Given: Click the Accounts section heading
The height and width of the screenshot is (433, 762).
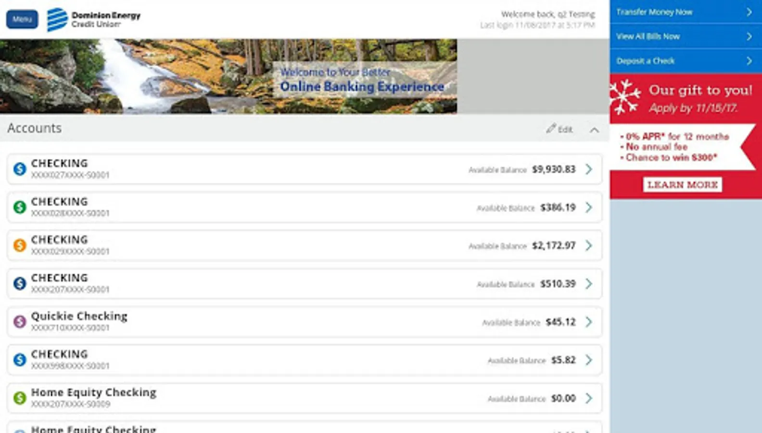Looking at the screenshot, I should tap(35, 128).
